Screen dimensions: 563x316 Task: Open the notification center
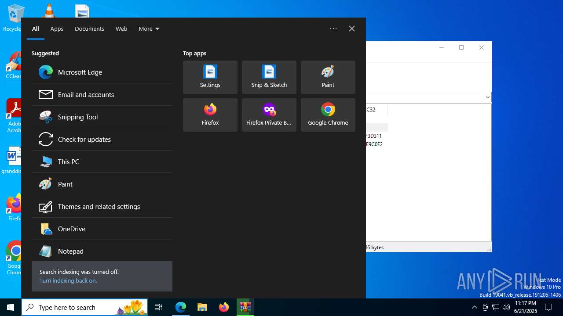[548, 307]
